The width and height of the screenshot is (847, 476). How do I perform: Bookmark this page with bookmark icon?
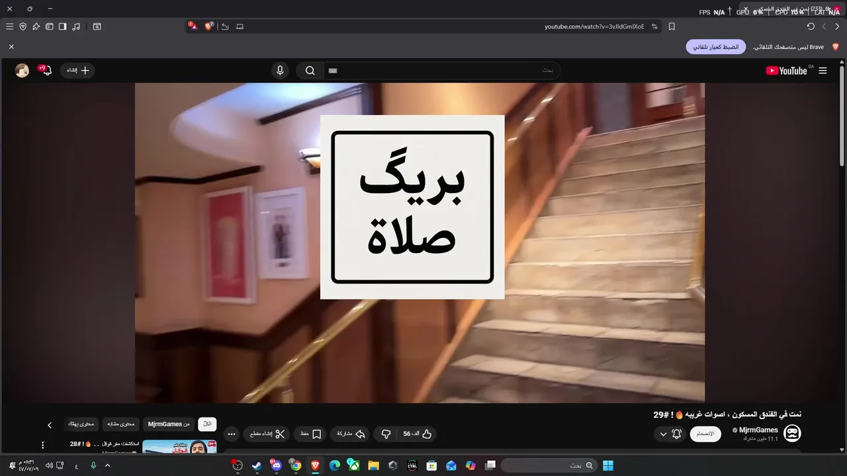point(672,26)
